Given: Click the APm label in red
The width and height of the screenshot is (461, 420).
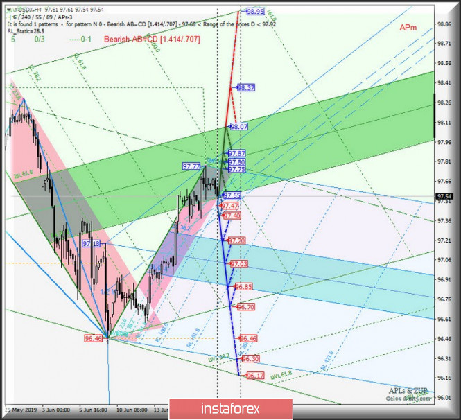Looking at the screenshot, I should (x=408, y=28).
